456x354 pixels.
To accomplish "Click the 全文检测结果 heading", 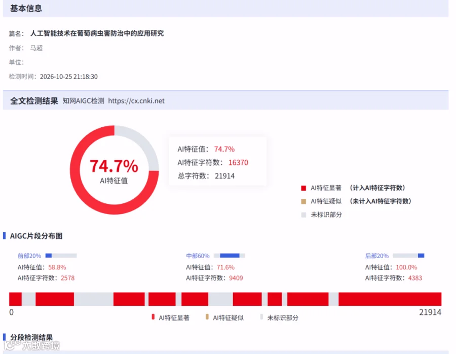I will 34,101.
